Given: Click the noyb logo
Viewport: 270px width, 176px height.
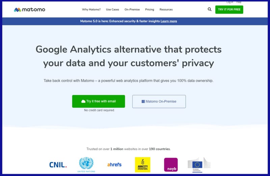Looking at the screenshot, I should 171,164.
